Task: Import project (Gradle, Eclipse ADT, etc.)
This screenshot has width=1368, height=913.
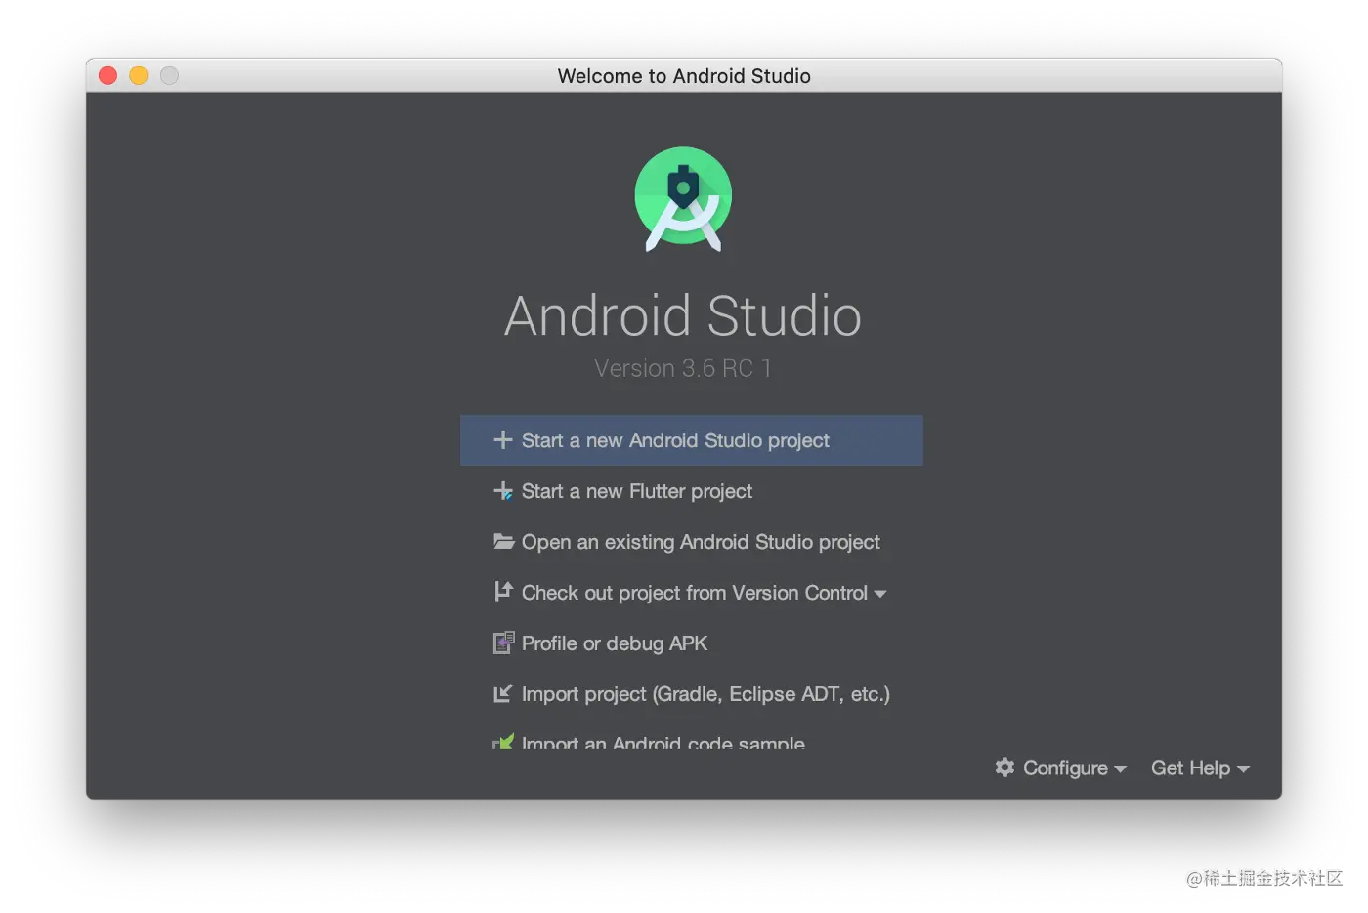Action: point(705,694)
